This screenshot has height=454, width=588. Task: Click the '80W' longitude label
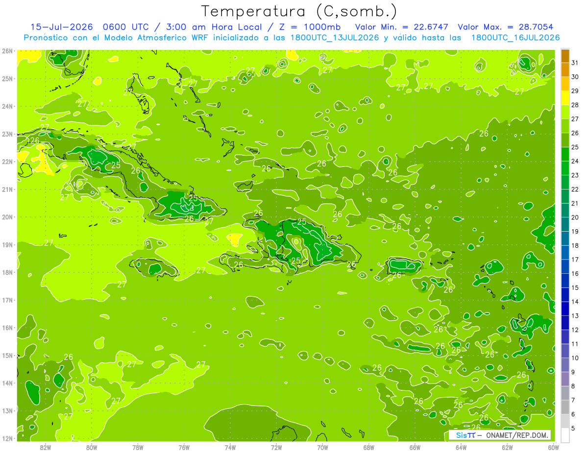[92, 447]
